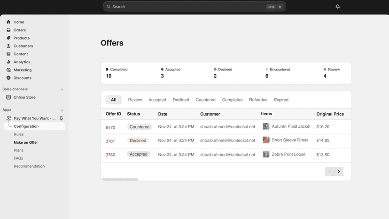Click the K key badge in search bar
This screenshot has width=389, height=219.
coord(280,7)
